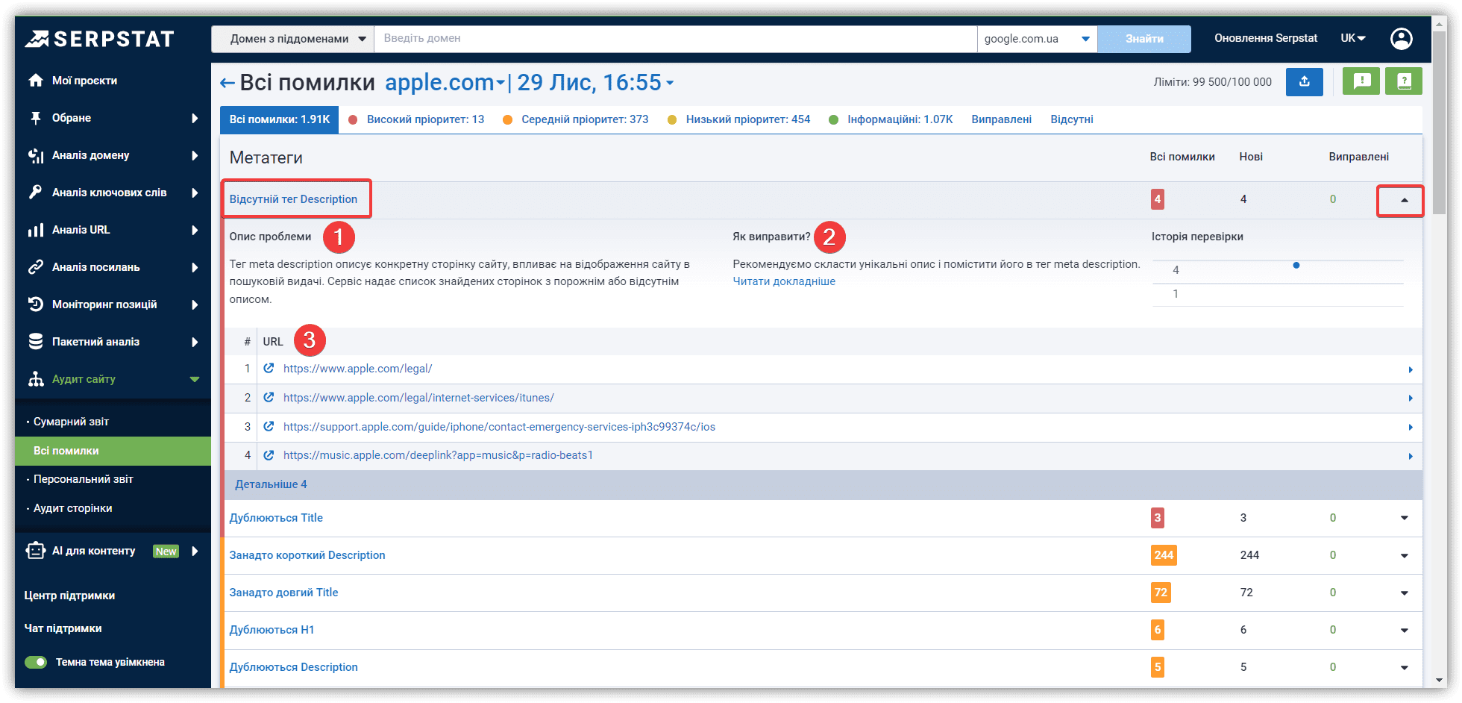This screenshot has height=703, width=1462.
Task: Click the sitemap icon for Аудит сайту
Action: 35,379
